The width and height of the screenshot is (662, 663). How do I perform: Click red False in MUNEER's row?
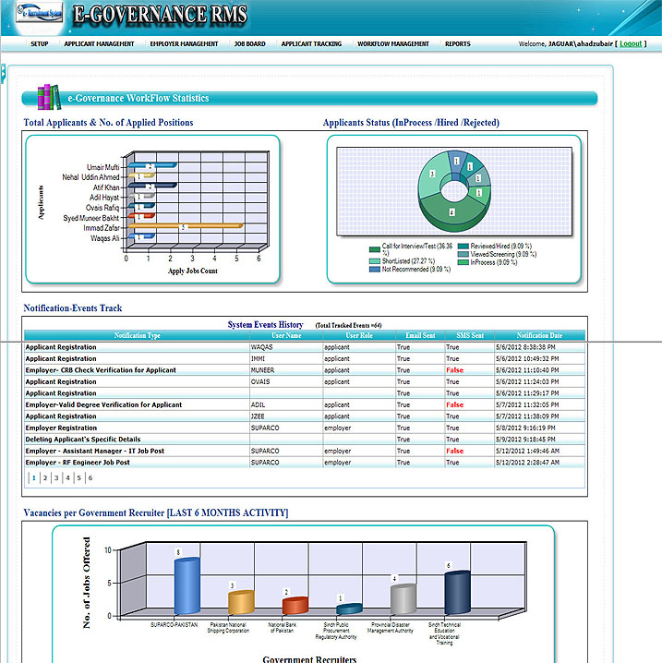click(455, 370)
